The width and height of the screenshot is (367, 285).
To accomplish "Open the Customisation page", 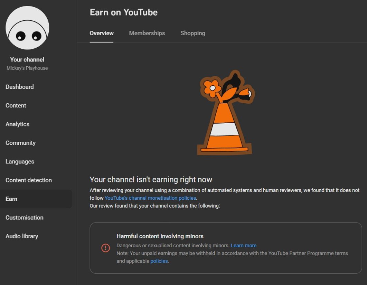I will (24, 218).
